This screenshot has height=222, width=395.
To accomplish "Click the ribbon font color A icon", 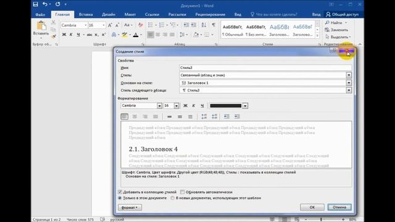I will (x=136, y=35).
